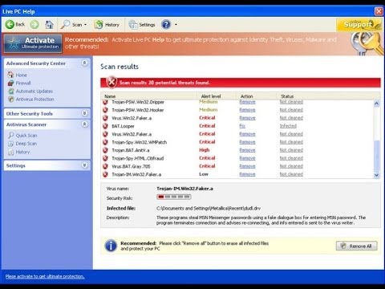Click the Automatic Updates sidebar icon
Viewport: 385px width, 289px height.
pos(11,91)
